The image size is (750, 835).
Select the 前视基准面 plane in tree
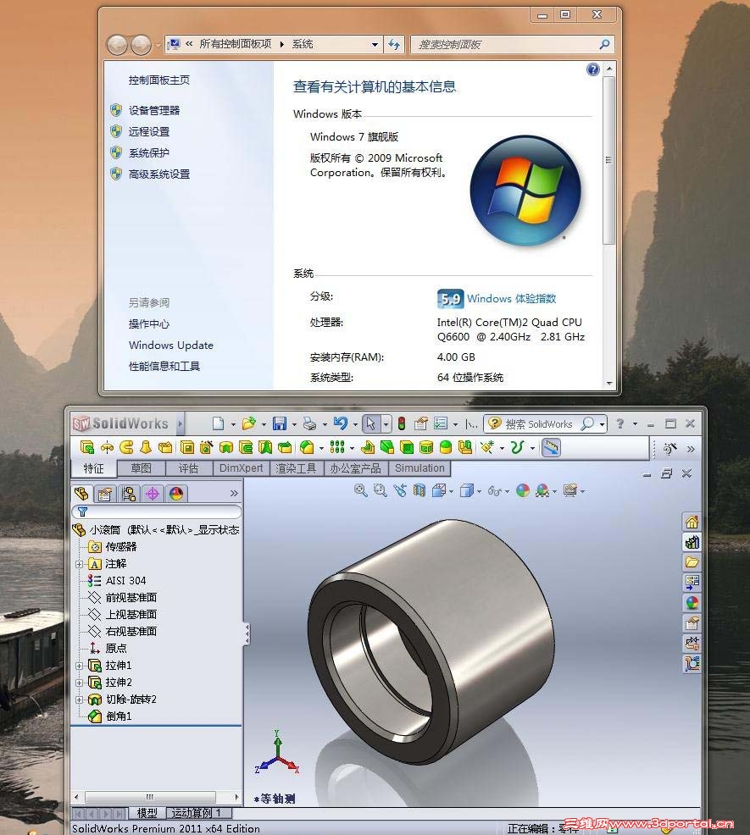(131, 598)
